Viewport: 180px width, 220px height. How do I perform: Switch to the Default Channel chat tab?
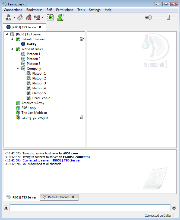click(x=58, y=197)
